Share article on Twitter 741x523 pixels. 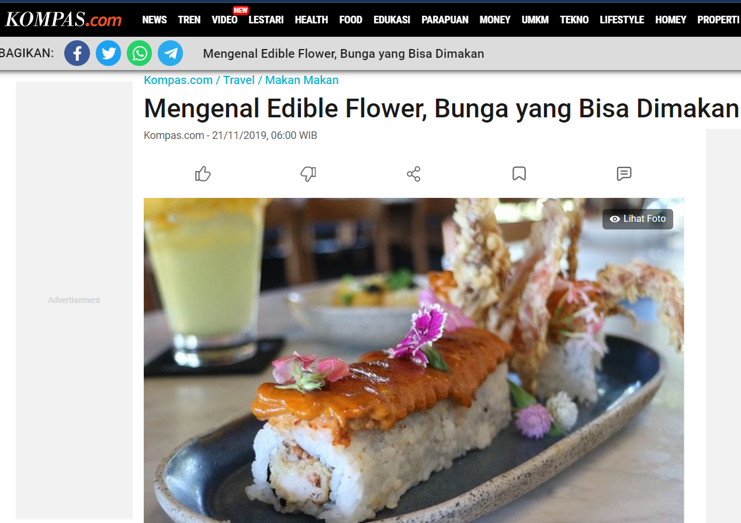coord(108,54)
